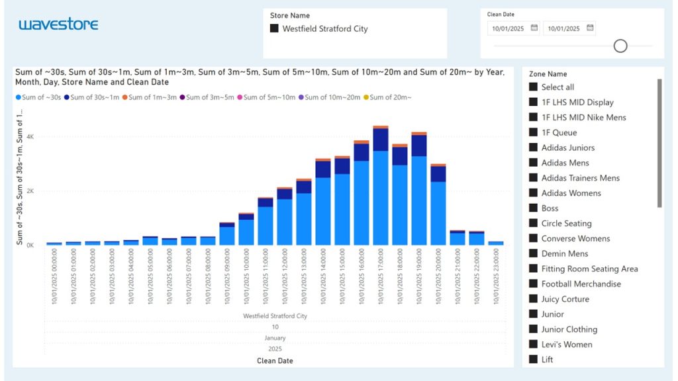Click the January month axis label
This screenshot has width=678, height=381.
[275, 338]
